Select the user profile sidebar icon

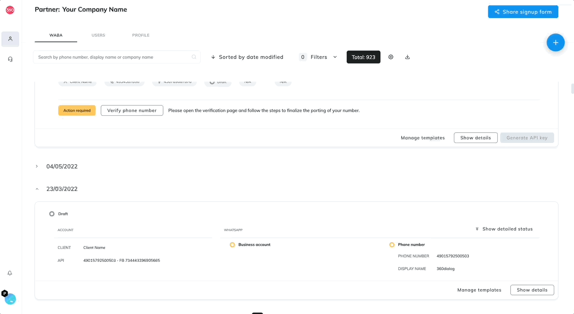tap(10, 39)
